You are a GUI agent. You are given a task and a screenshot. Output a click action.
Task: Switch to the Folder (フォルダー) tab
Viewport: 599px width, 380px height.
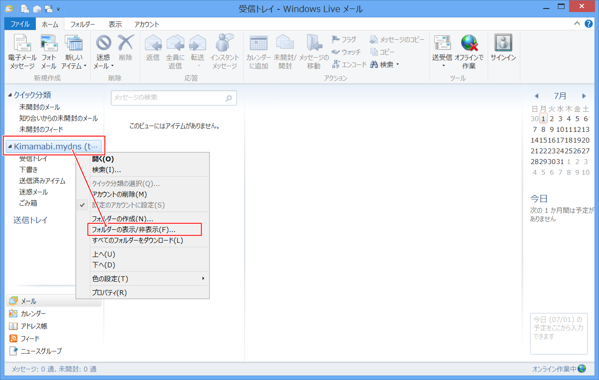coord(83,24)
